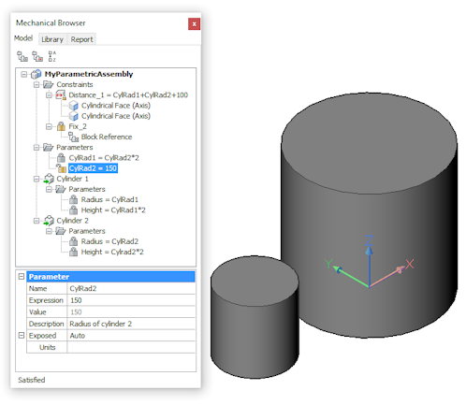
Task: Click the MyParametricAssembly cube icon
Action: [x=36, y=74]
